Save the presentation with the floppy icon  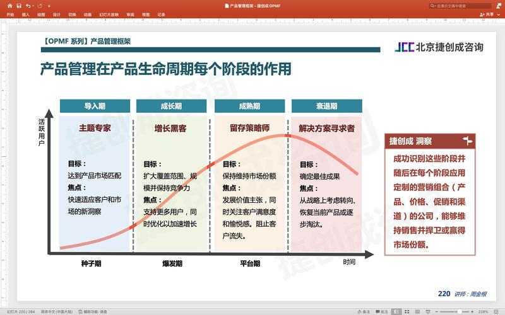tap(19, 6)
